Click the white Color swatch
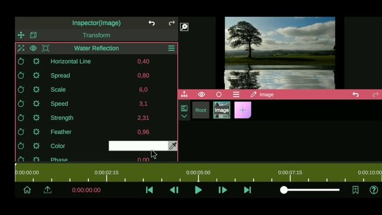 (x=138, y=146)
